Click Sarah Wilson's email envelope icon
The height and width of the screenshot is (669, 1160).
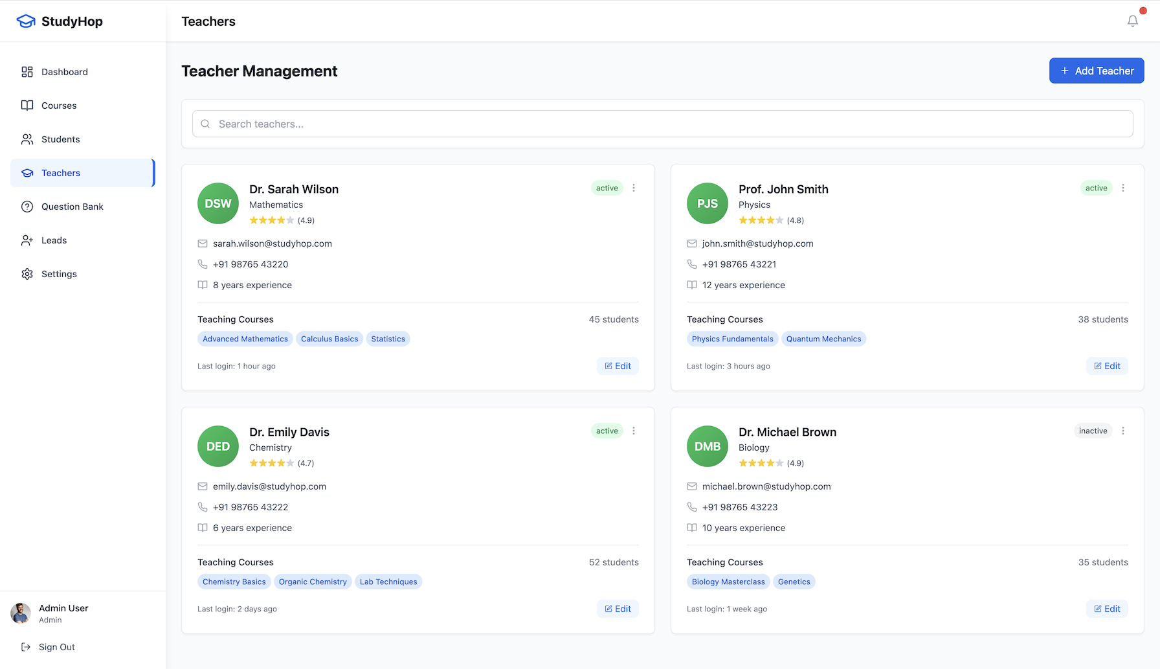pyautogui.click(x=203, y=244)
